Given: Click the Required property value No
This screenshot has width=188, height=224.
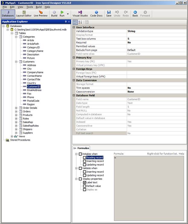Looking at the screenshot, I should click(x=157, y=42).
